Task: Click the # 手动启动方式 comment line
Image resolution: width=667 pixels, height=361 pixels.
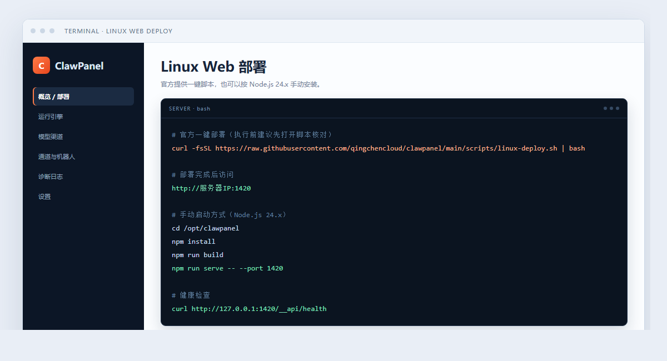Action: coord(230,215)
